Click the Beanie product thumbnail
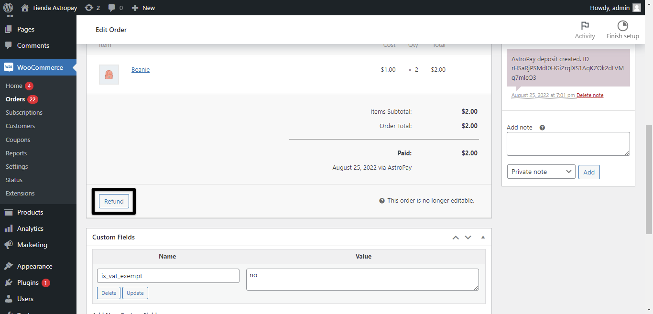The image size is (653, 314). (109, 75)
